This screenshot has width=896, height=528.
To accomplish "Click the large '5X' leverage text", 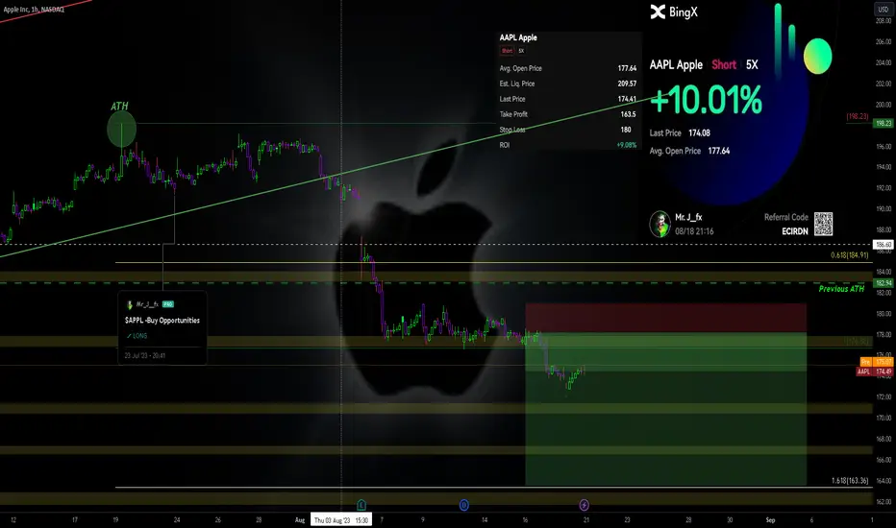I will tap(752, 64).
